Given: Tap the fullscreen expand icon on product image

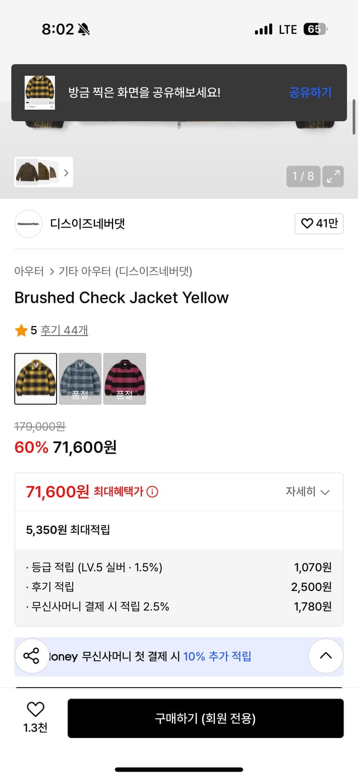Looking at the screenshot, I should [333, 176].
